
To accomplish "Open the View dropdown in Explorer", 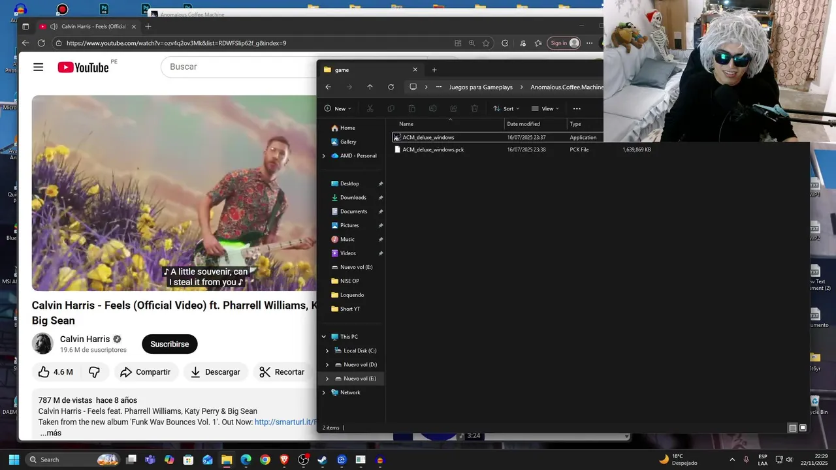I will [x=545, y=108].
